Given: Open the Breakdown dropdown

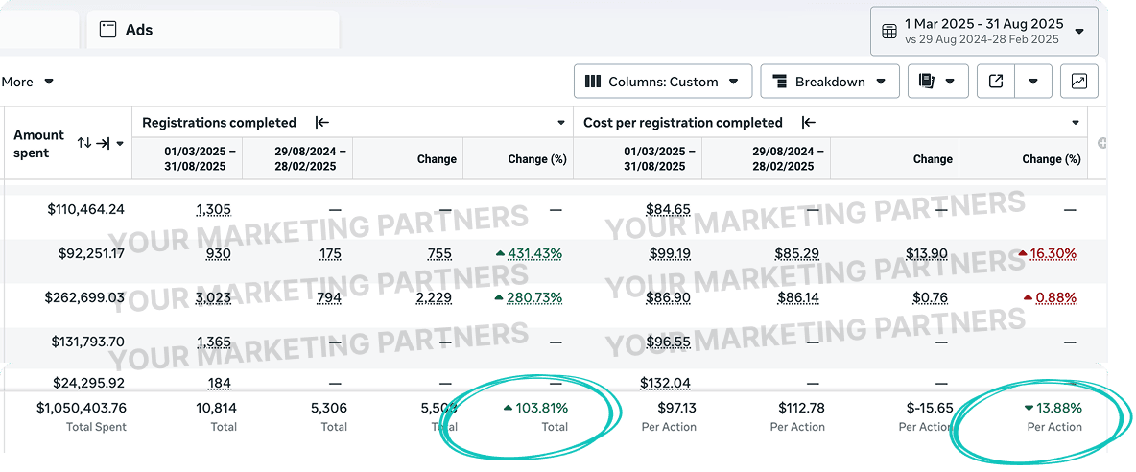Looking at the screenshot, I should (830, 82).
